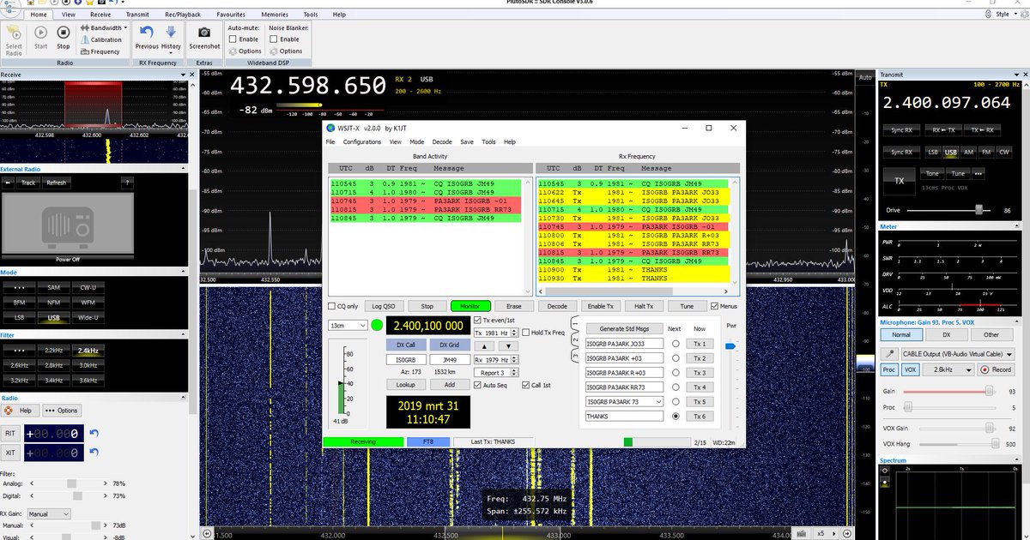Open the Tx 5 message combo box dropdown
The height and width of the screenshot is (540, 1030).
pos(657,402)
